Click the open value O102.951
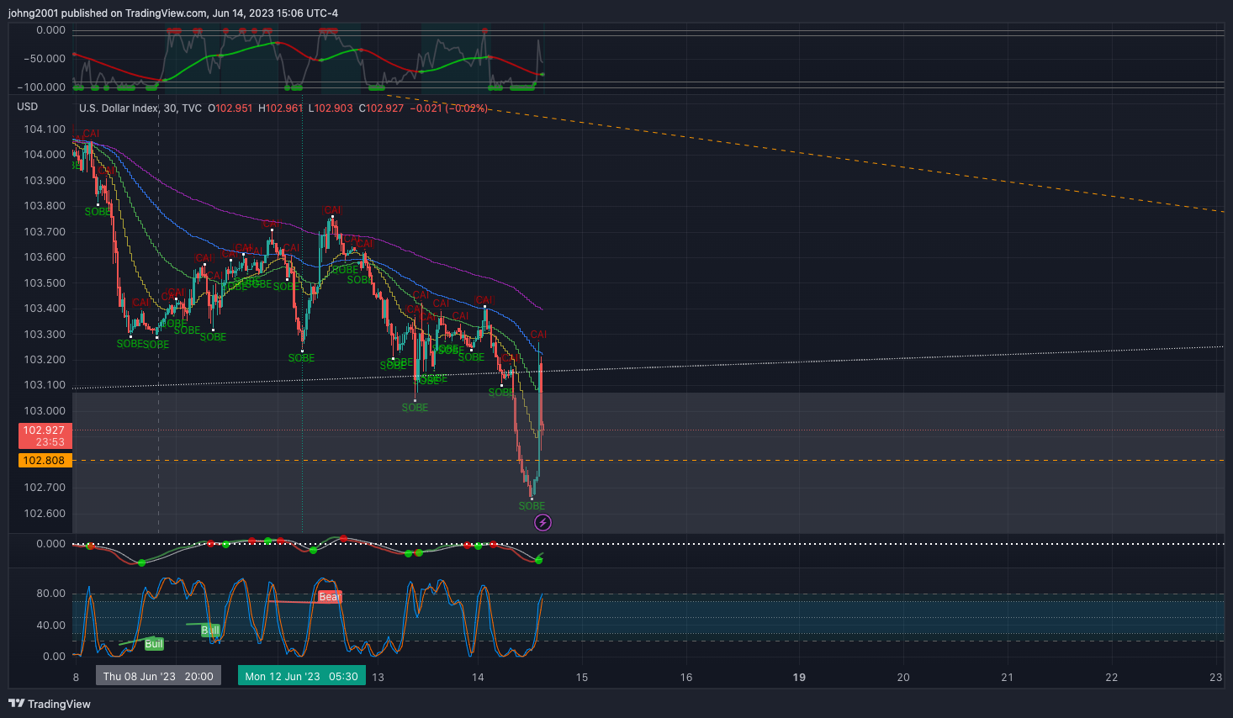 point(230,108)
